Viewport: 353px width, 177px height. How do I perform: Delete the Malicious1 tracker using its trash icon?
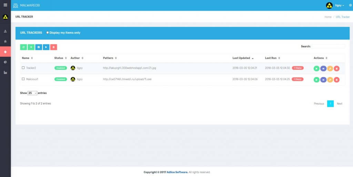coord(337,80)
